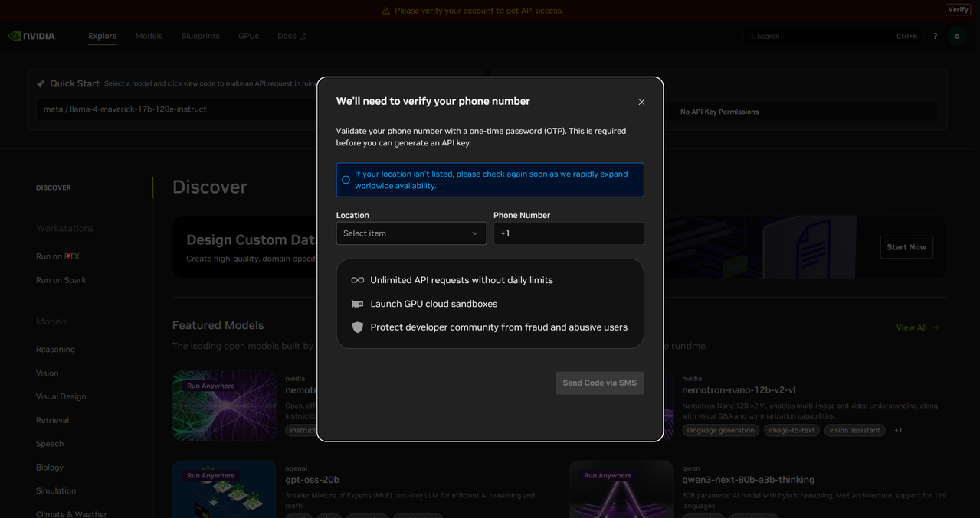This screenshot has width=980, height=518.
Task: Click the search magnifier icon
Action: [x=751, y=36]
